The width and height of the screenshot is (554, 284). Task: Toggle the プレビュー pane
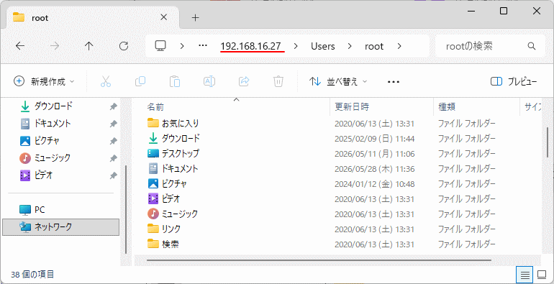tap(514, 81)
